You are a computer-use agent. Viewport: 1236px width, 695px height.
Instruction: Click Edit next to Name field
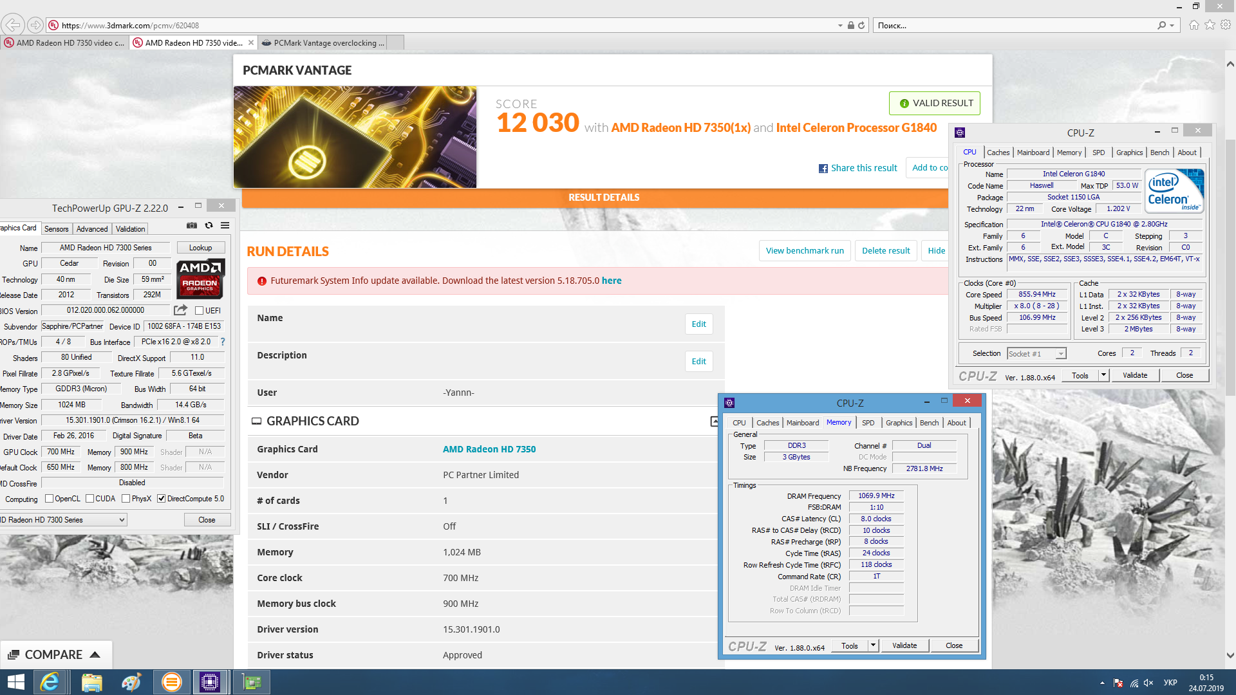pyautogui.click(x=699, y=324)
